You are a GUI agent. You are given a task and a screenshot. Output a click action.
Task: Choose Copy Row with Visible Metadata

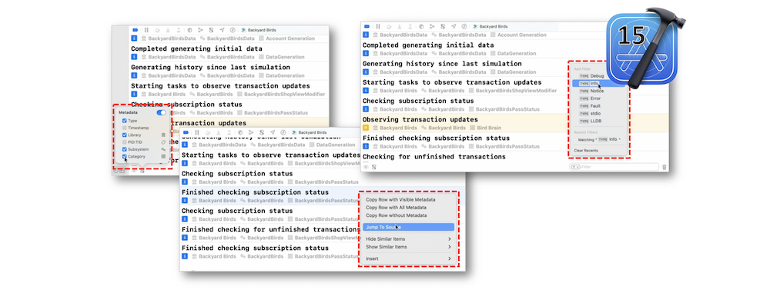pos(408,200)
